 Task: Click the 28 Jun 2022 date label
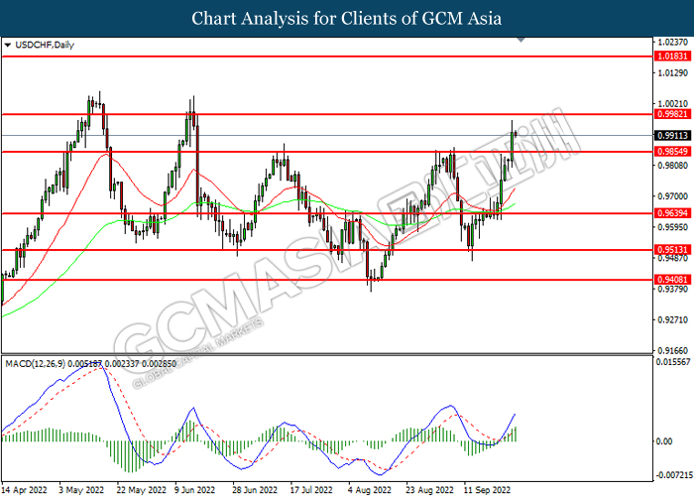256,490
